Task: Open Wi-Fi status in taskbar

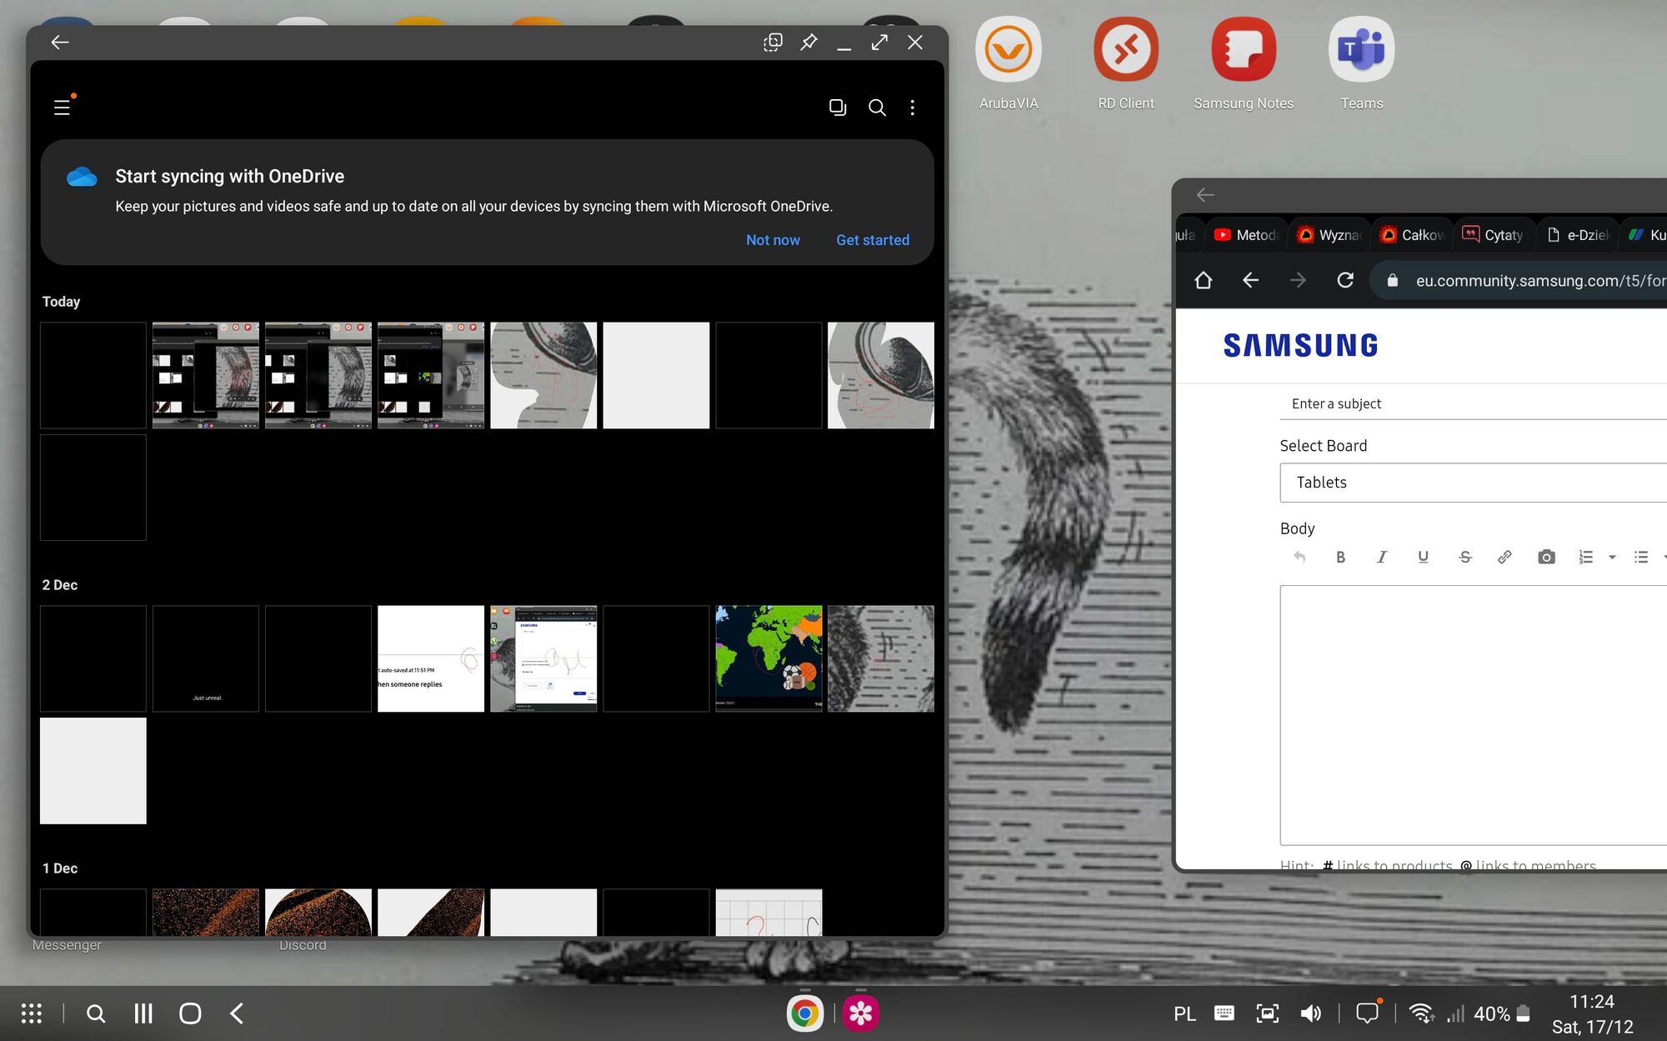Action: [1421, 1013]
